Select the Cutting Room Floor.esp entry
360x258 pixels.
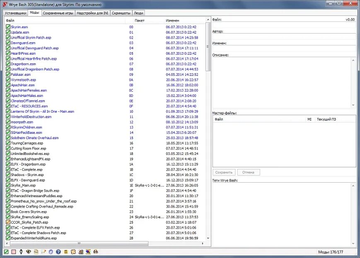click(105, 148)
